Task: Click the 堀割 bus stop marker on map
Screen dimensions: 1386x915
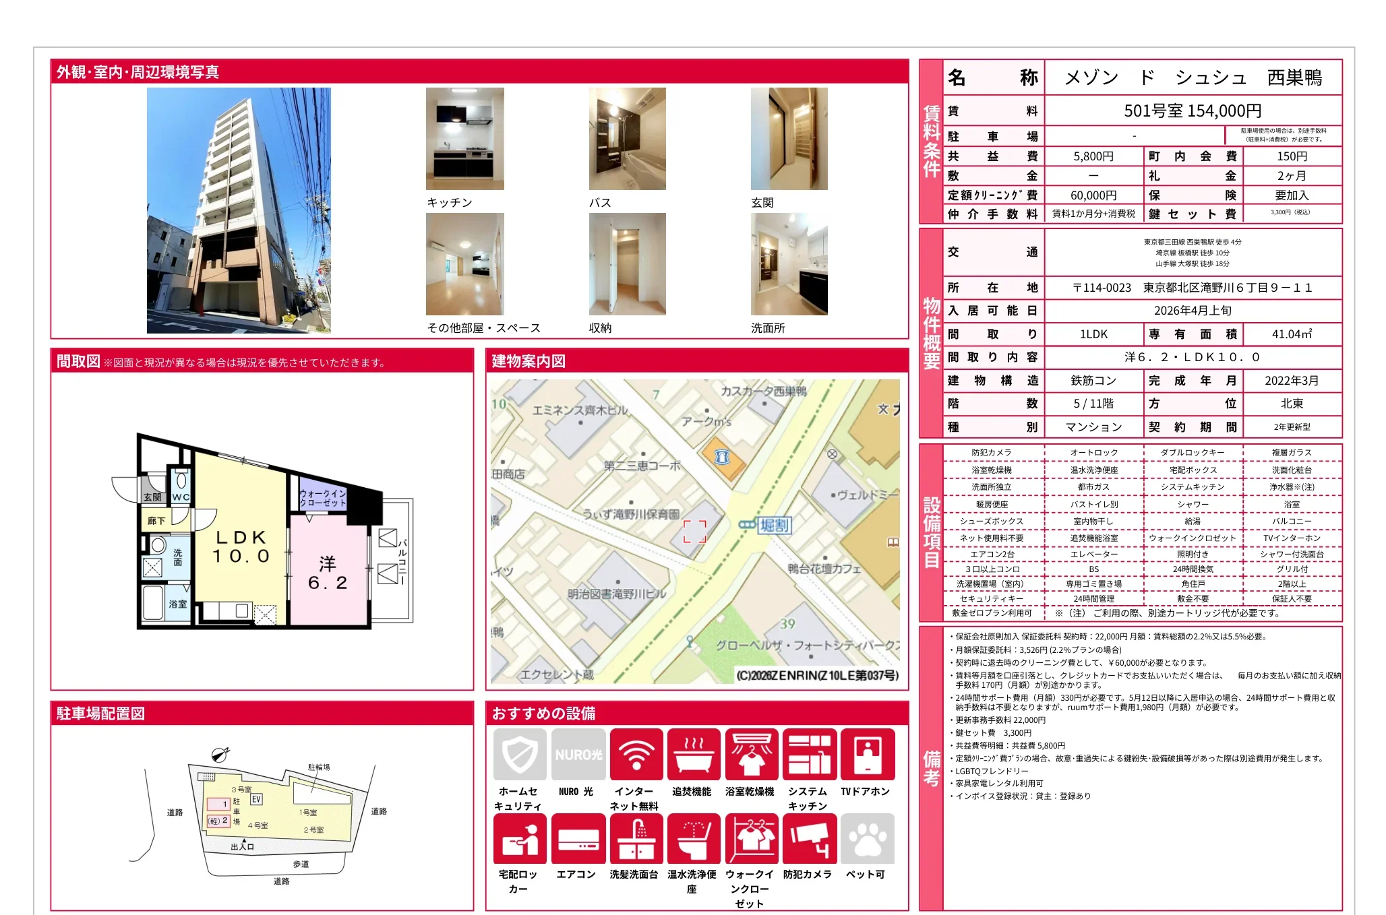Action: (x=748, y=524)
